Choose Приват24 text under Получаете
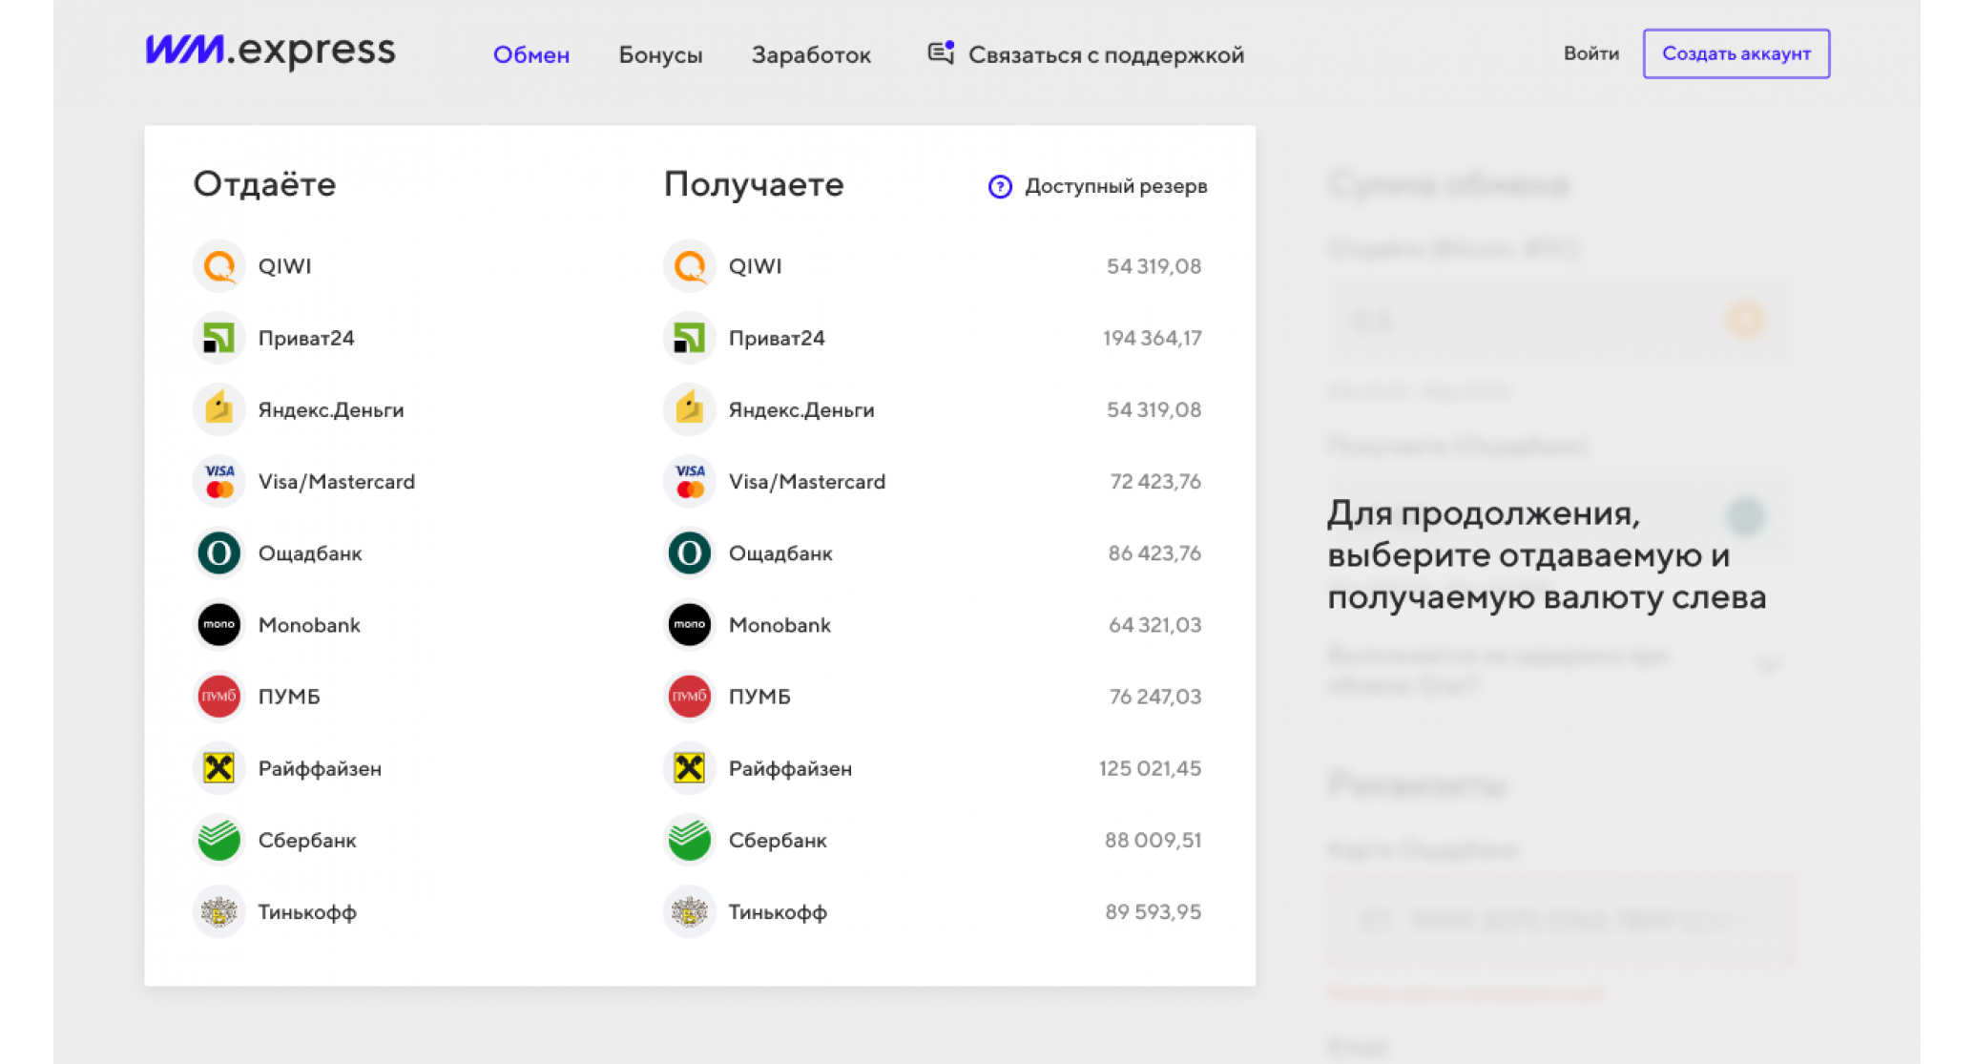 click(777, 338)
